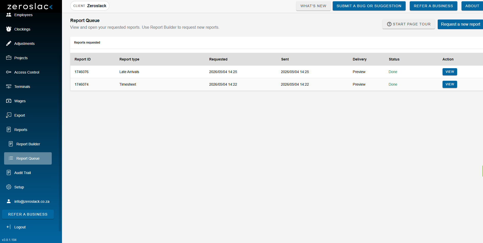Screen dimensions: 483x243
Task: View the Timesheet report 1746074
Action: point(450,84)
